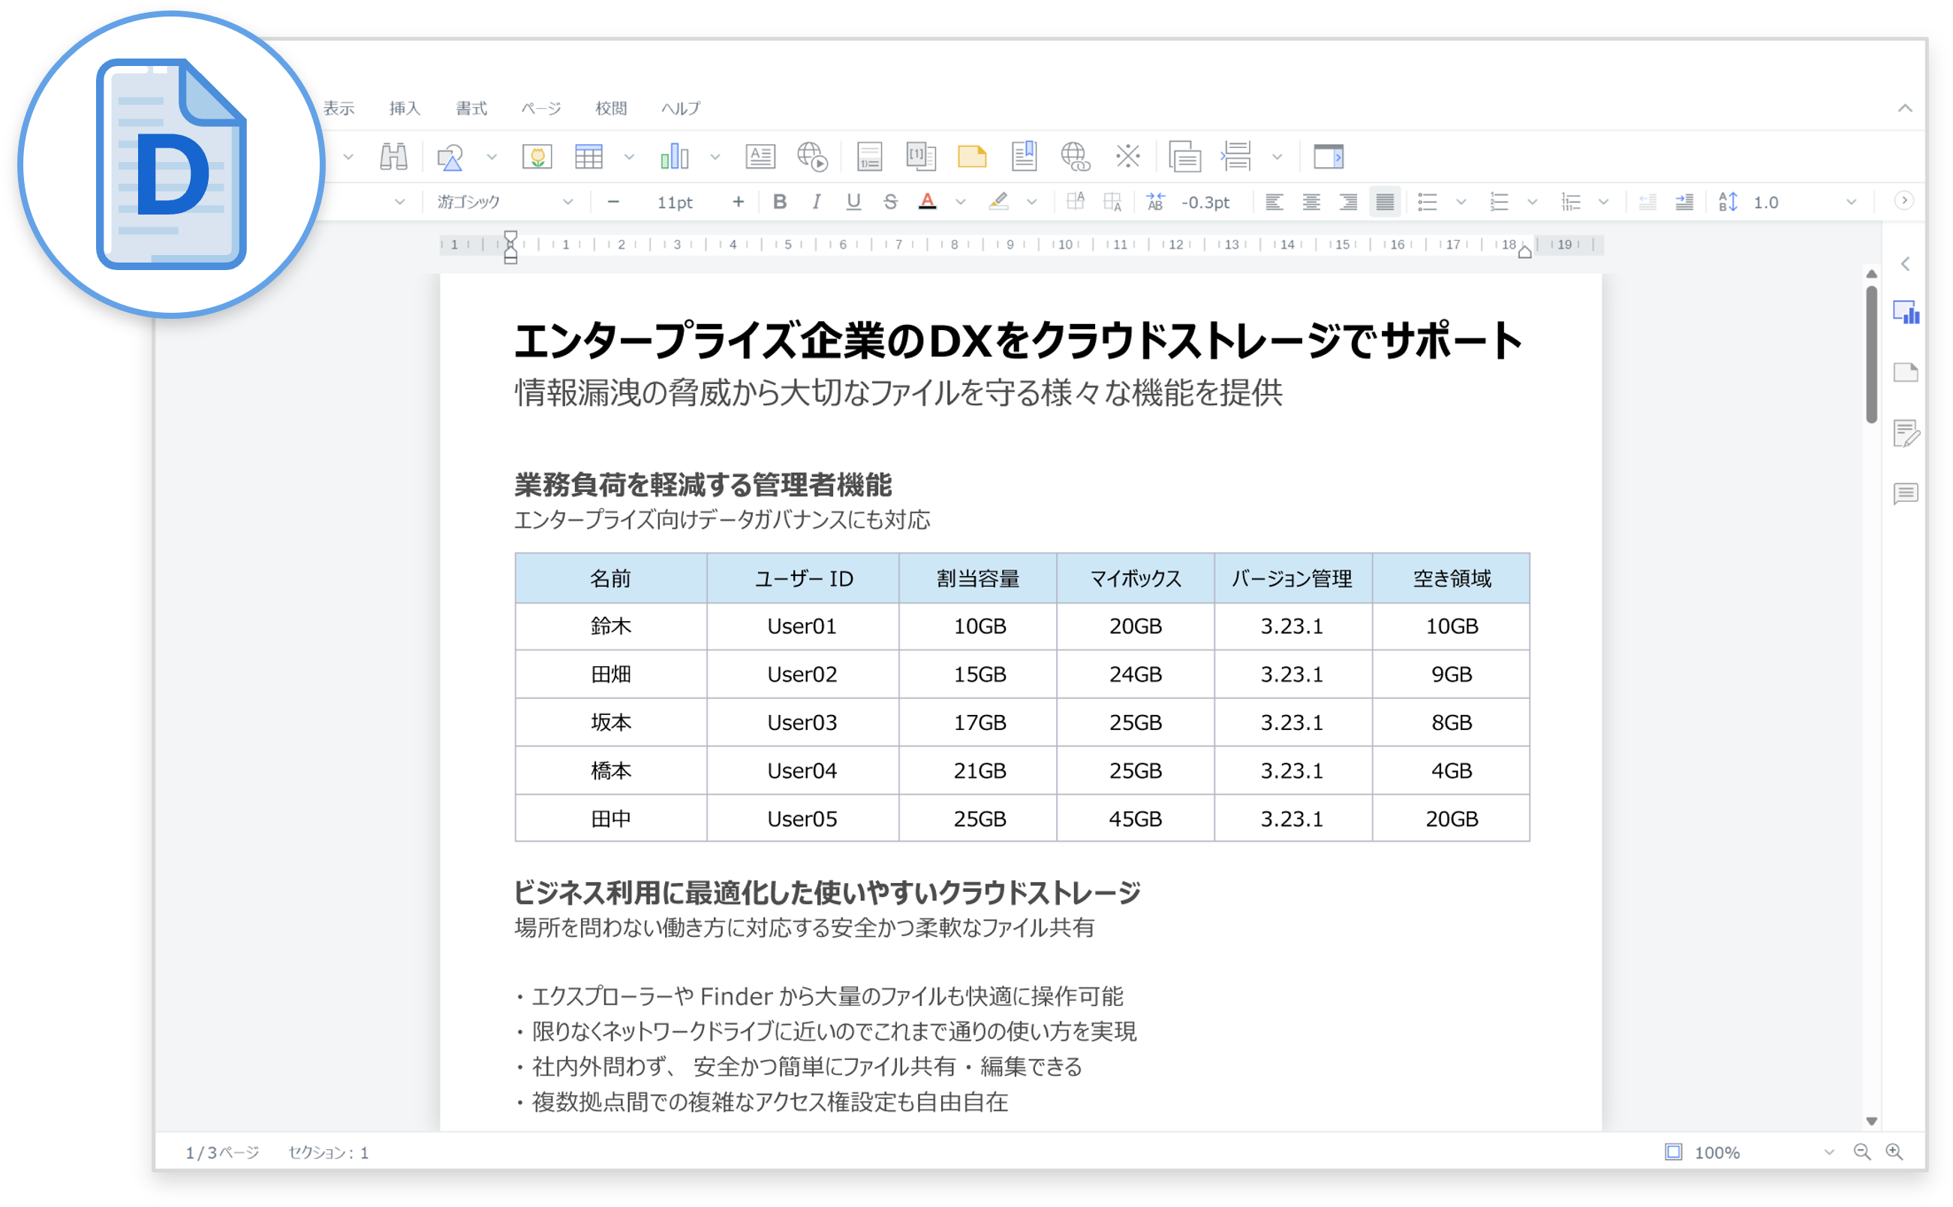Insert a special character symbol
Viewport: 1953px width, 1207px height.
(x=1128, y=157)
